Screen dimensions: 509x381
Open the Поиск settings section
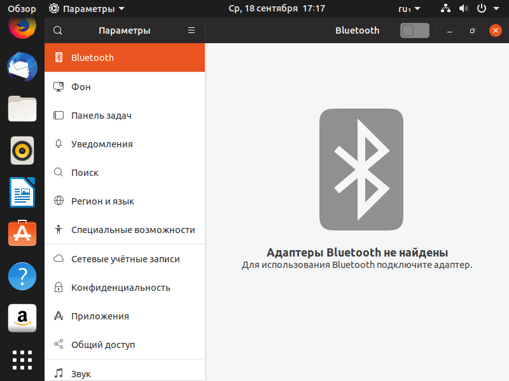click(x=125, y=172)
